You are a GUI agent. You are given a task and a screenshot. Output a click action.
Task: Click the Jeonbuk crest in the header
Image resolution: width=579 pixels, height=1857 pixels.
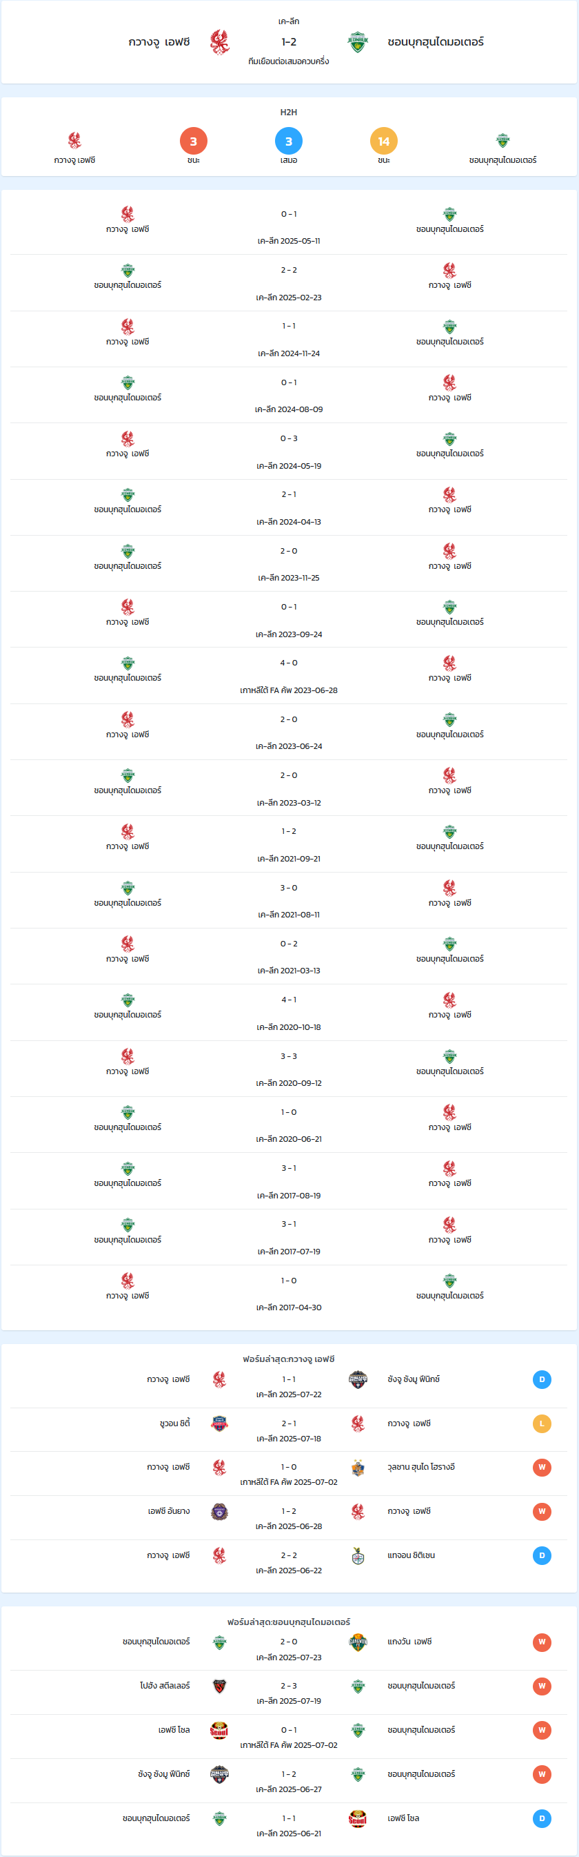pos(358,43)
